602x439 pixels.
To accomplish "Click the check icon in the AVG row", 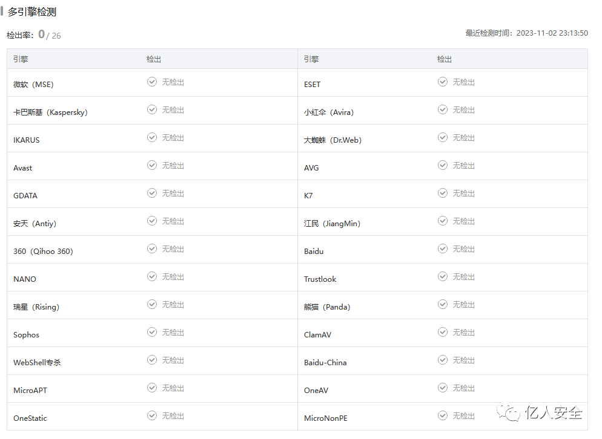I will 443,165.
